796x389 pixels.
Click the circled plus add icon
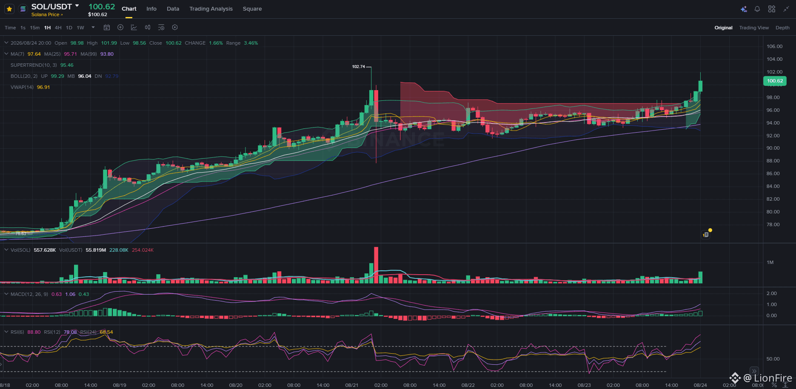point(120,28)
